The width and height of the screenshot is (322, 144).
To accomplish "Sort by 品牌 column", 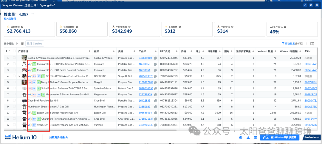I will point(114,51).
